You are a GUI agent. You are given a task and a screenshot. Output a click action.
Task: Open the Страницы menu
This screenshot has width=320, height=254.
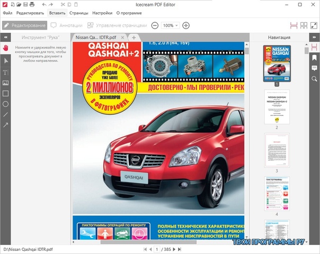(79, 13)
